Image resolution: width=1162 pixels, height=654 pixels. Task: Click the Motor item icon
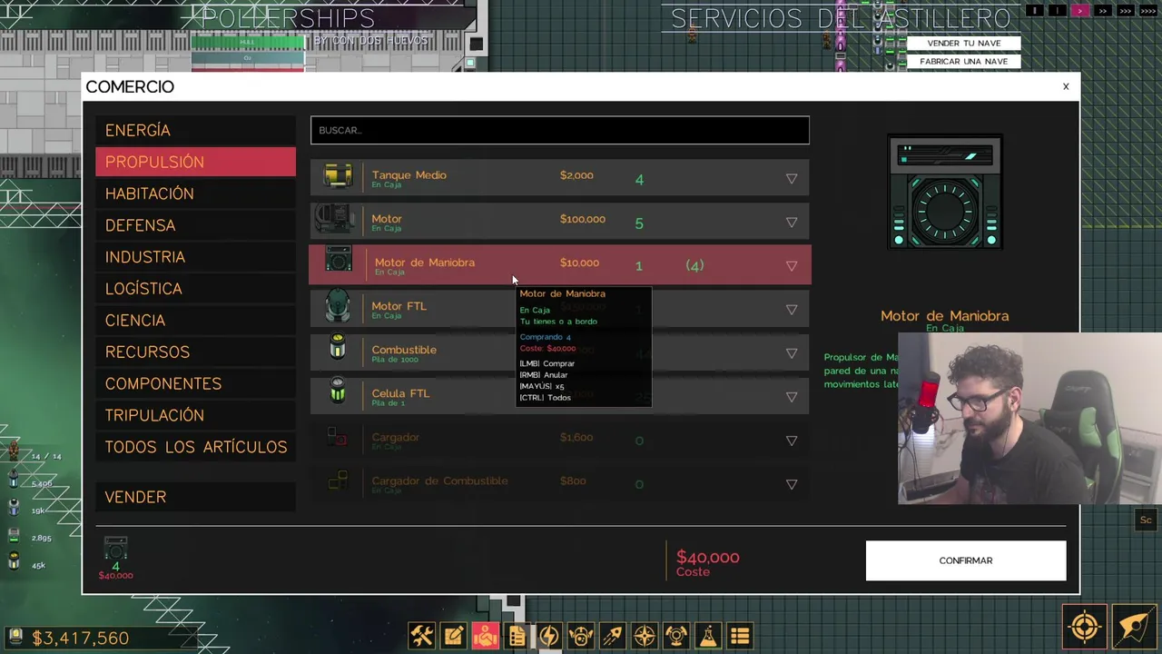[x=334, y=219]
